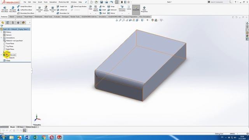Viewport: 249px width, 140px height.
Task: Open Reference Geometry tool
Action: pyautogui.click(x=122, y=9)
